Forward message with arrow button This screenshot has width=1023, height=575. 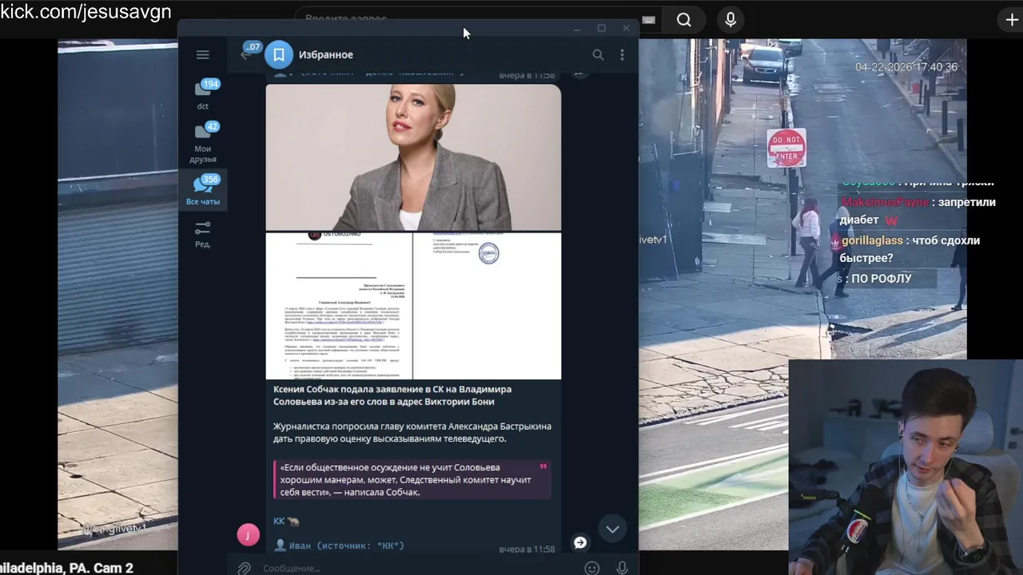[580, 542]
